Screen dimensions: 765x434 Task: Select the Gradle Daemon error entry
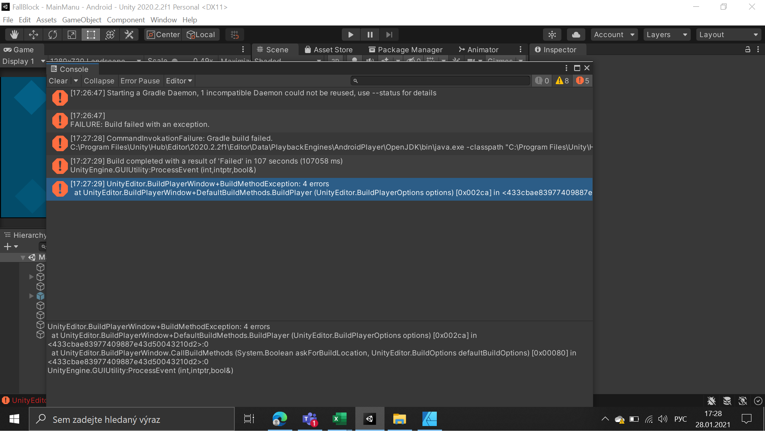(319, 98)
